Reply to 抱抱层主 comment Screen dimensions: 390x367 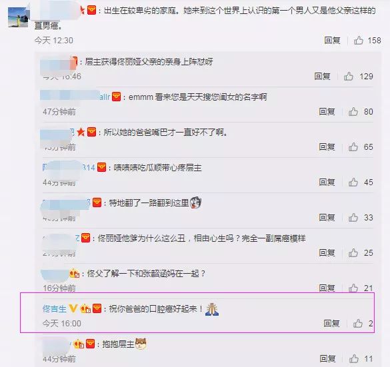[327, 358]
